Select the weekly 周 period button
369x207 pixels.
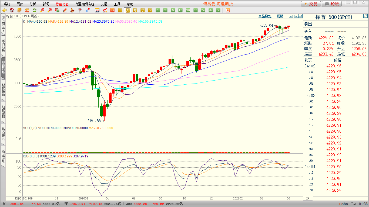pyautogui.click(x=128, y=10)
